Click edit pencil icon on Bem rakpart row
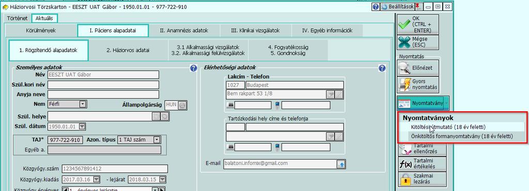The width and height of the screenshot is (529, 191). (x=339, y=95)
